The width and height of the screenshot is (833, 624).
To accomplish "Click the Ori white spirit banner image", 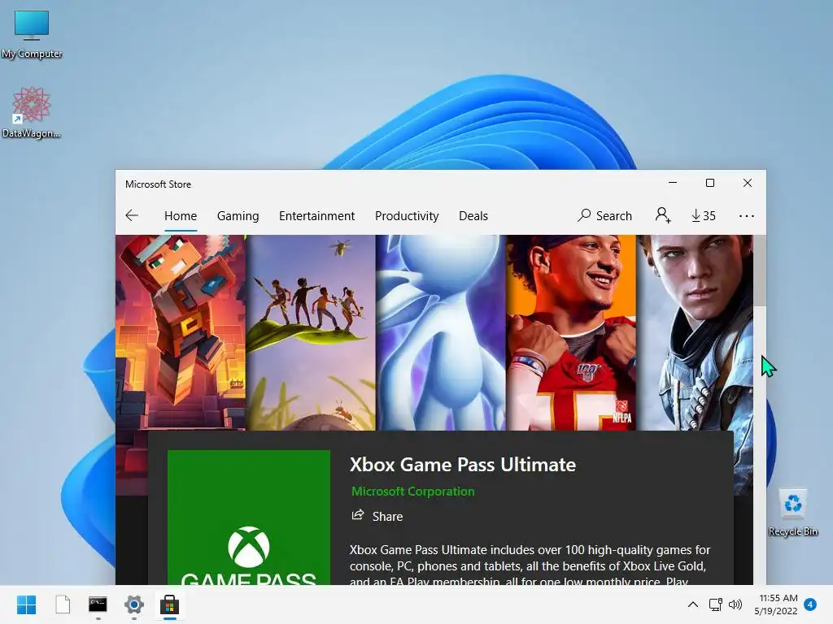I will (441, 332).
